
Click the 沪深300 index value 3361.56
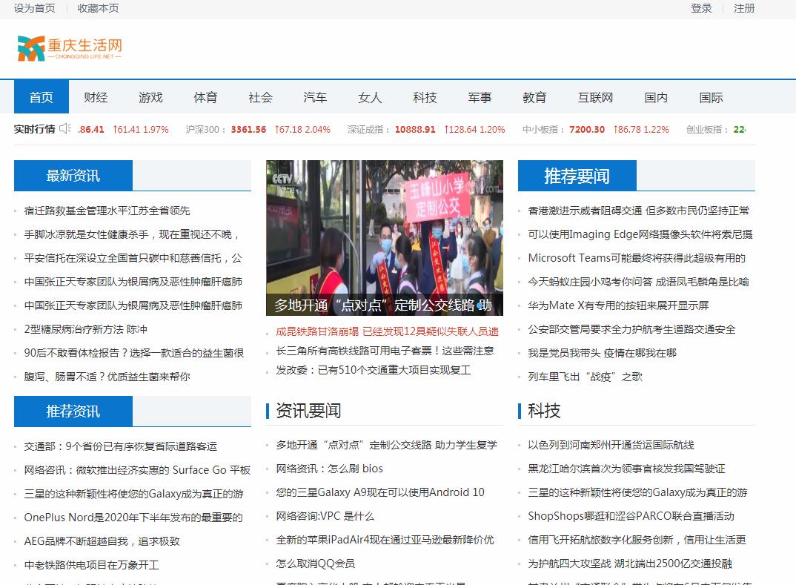pyautogui.click(x=248, y=130)
